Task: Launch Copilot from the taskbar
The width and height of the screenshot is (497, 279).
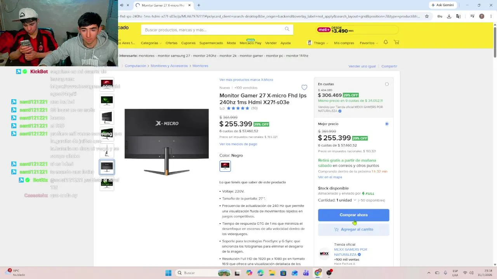Action: tap(249, 273)
